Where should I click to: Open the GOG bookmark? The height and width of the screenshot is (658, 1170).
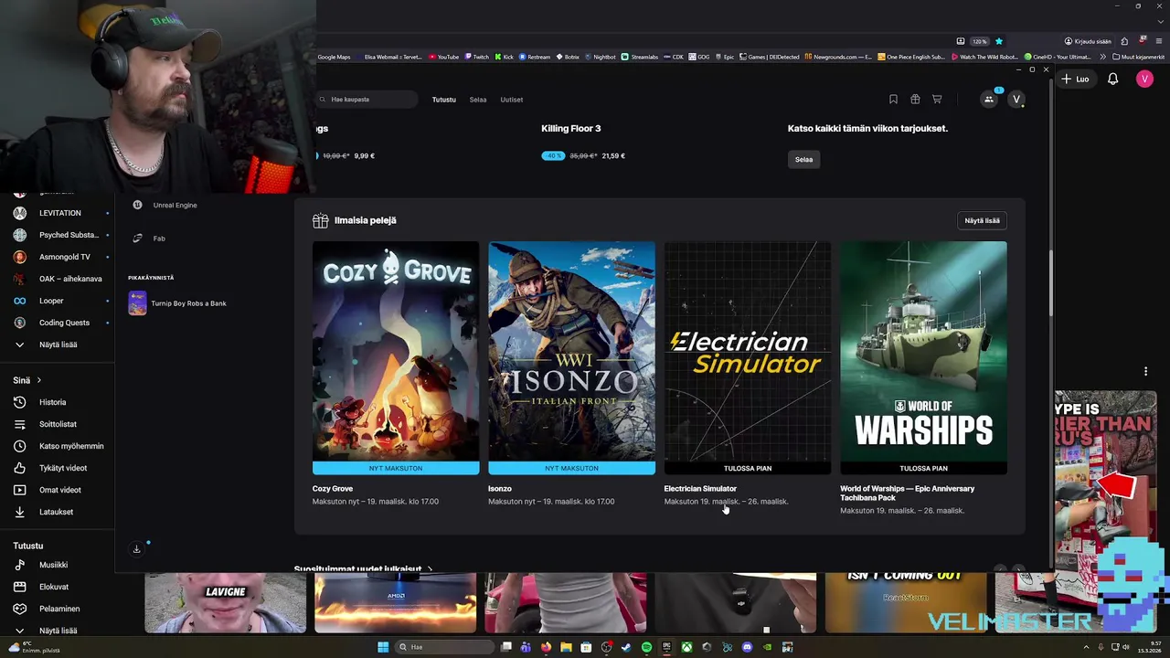point(698,57)
